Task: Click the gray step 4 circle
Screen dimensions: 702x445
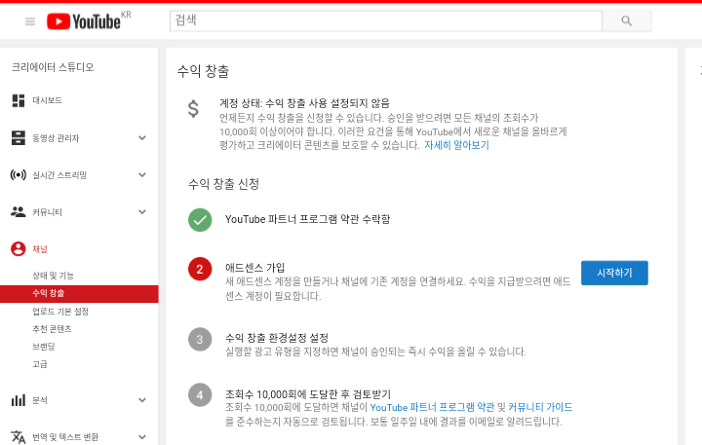Action: pyautogui.click(x=200, y=395)
